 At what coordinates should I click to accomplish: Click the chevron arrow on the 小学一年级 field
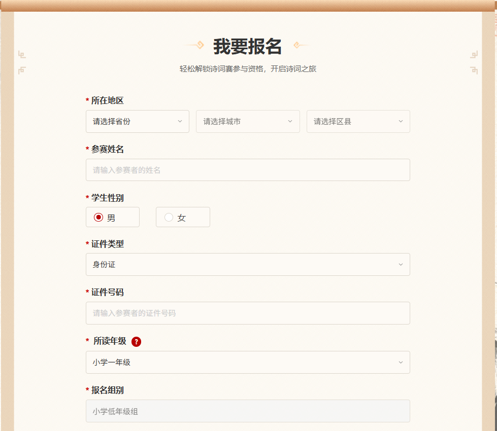point(401,362)
